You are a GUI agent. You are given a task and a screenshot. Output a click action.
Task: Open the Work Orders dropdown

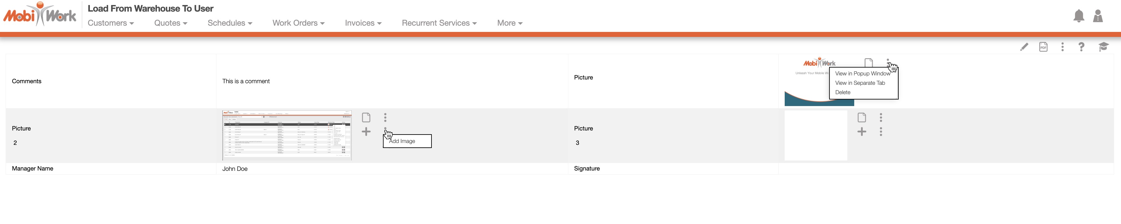click(298, 23)
